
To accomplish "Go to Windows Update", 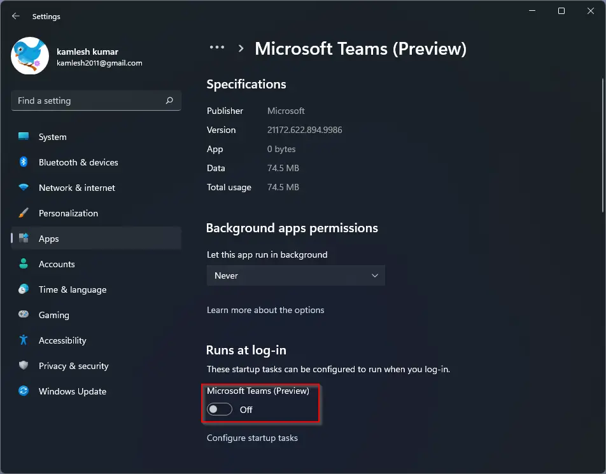I will click(x=96, y=391).
